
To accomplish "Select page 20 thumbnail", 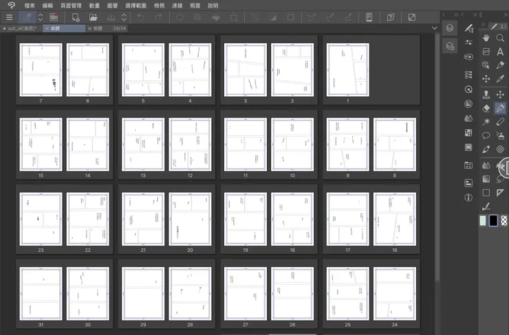I will coord(190,219).
